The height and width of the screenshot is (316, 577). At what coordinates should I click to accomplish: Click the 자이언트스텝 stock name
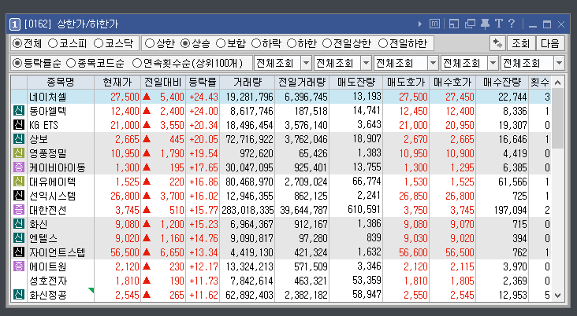pos(57,252)
